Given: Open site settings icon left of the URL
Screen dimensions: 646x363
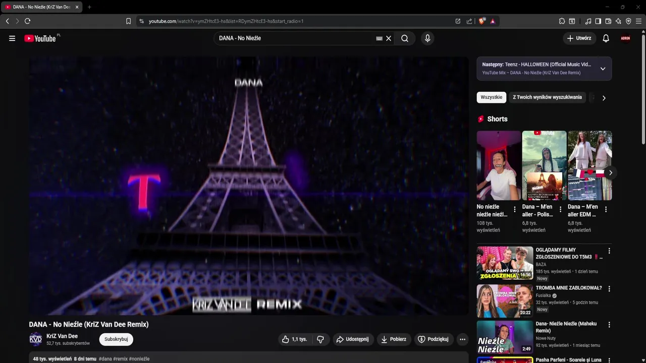Looking at the screenshot, I should click(141, 21).
